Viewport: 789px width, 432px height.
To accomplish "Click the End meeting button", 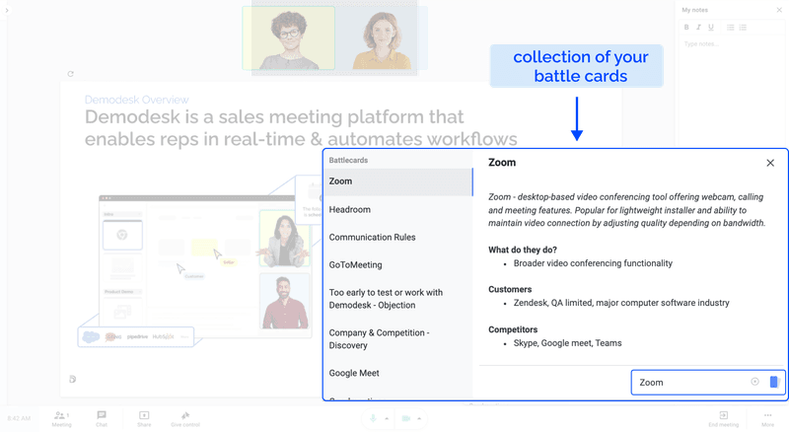I will [723, 418].
